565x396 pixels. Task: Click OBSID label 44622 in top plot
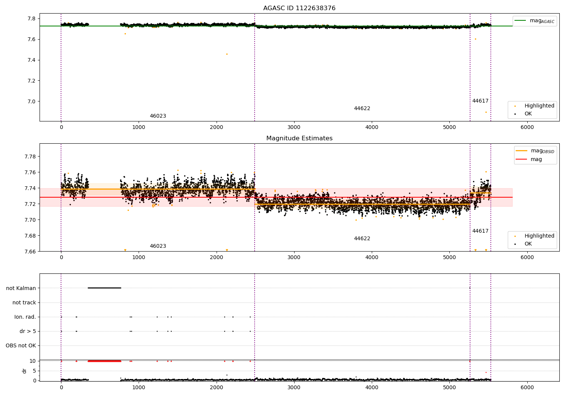362,109
